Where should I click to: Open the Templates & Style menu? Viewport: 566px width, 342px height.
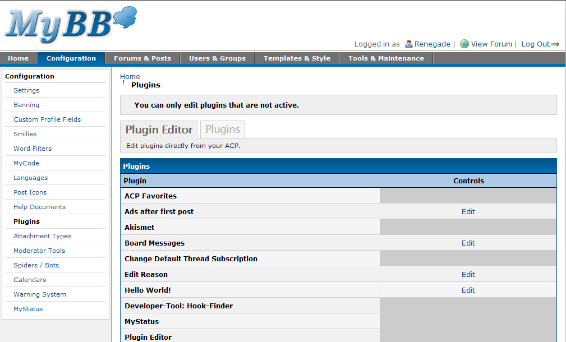(297, 58)
